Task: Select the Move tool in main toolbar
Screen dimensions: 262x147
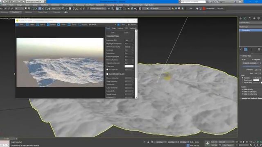Action: click(40, 9)
